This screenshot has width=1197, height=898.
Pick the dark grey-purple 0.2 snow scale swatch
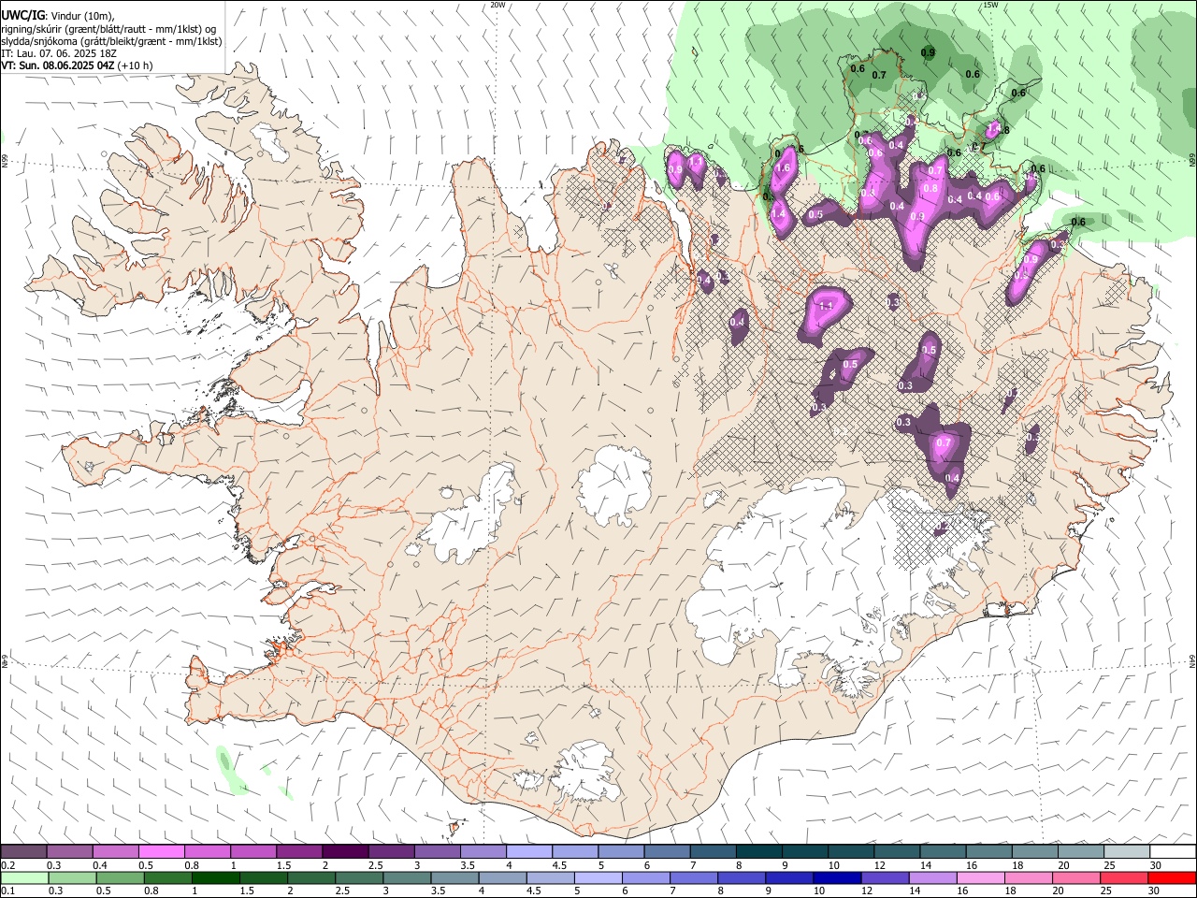coord(23,852)
